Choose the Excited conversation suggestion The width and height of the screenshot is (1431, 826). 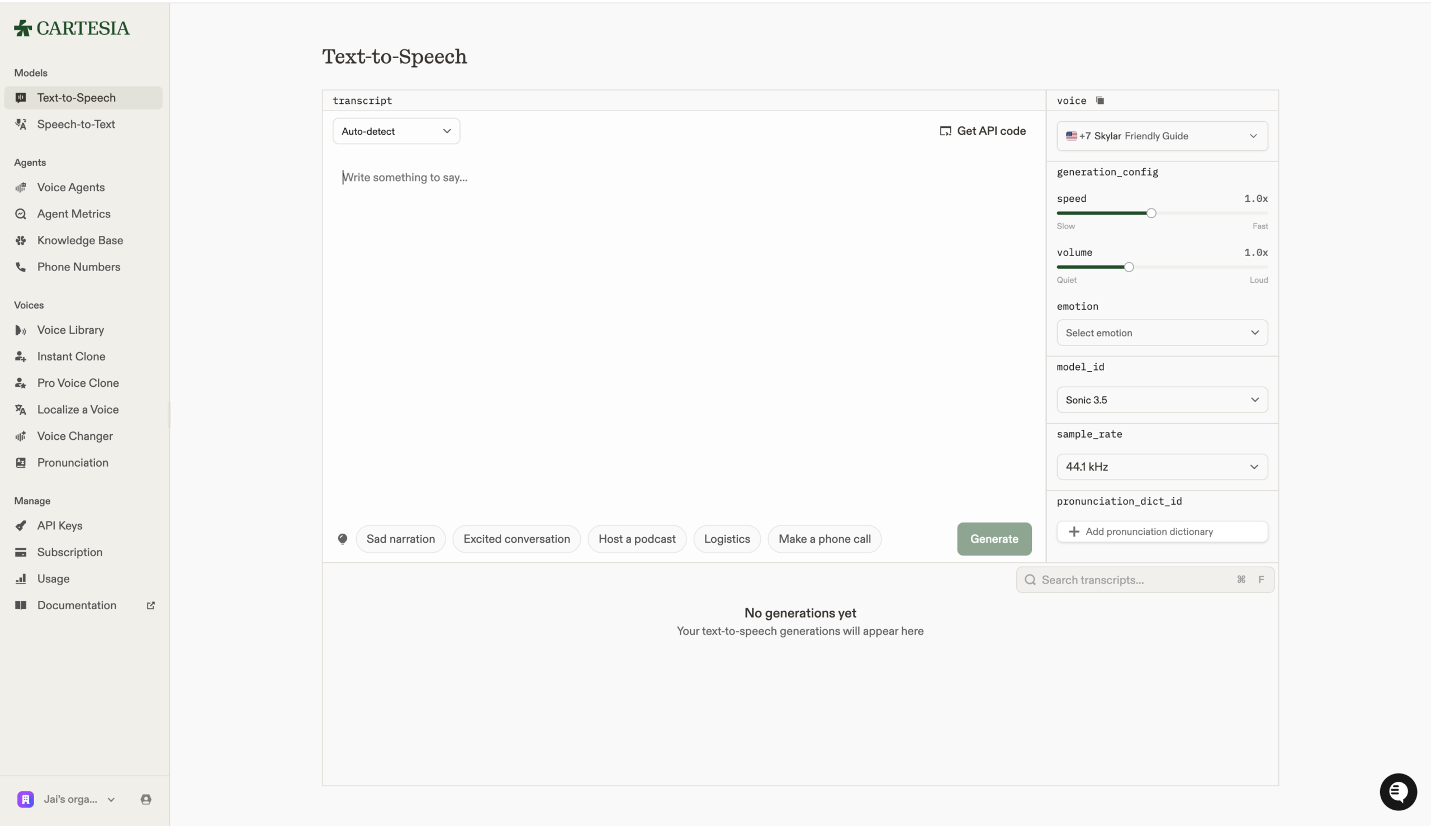[x=517, y=539]
